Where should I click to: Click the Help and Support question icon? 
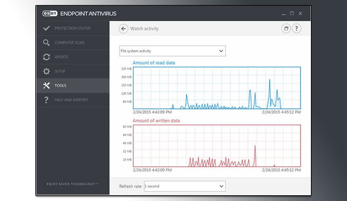(46, 100)
